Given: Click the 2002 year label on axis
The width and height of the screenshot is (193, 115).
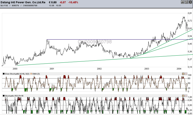Looking at the screenshot, I should pyautogui.click(x=99, y=69).
